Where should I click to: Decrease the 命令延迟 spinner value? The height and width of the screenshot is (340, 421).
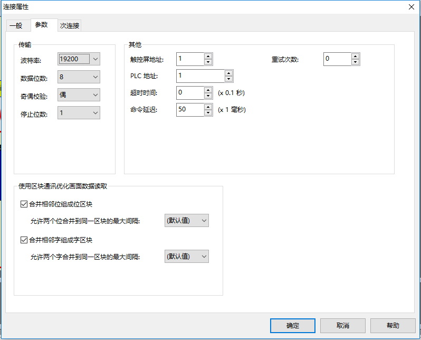point(208,113)
